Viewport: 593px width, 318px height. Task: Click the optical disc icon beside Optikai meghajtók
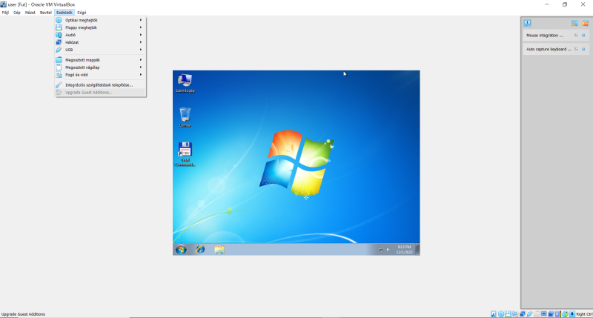coord(59,20)
